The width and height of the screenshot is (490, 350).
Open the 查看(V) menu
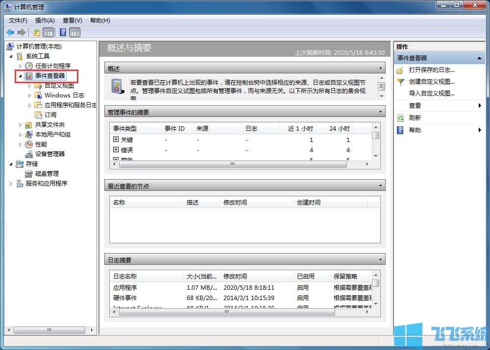click(x=72, y=20)
